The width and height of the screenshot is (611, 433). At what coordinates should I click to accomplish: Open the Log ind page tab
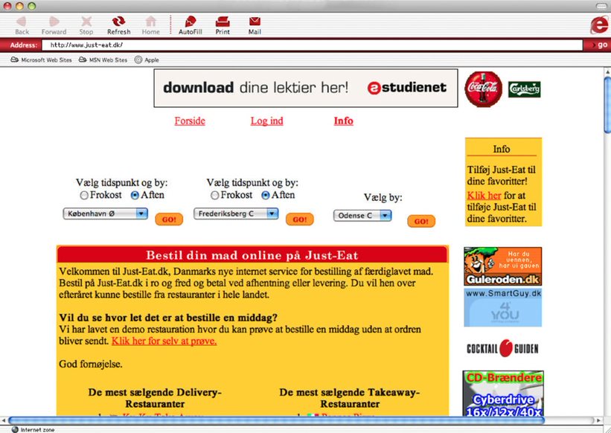pos(266,121)
